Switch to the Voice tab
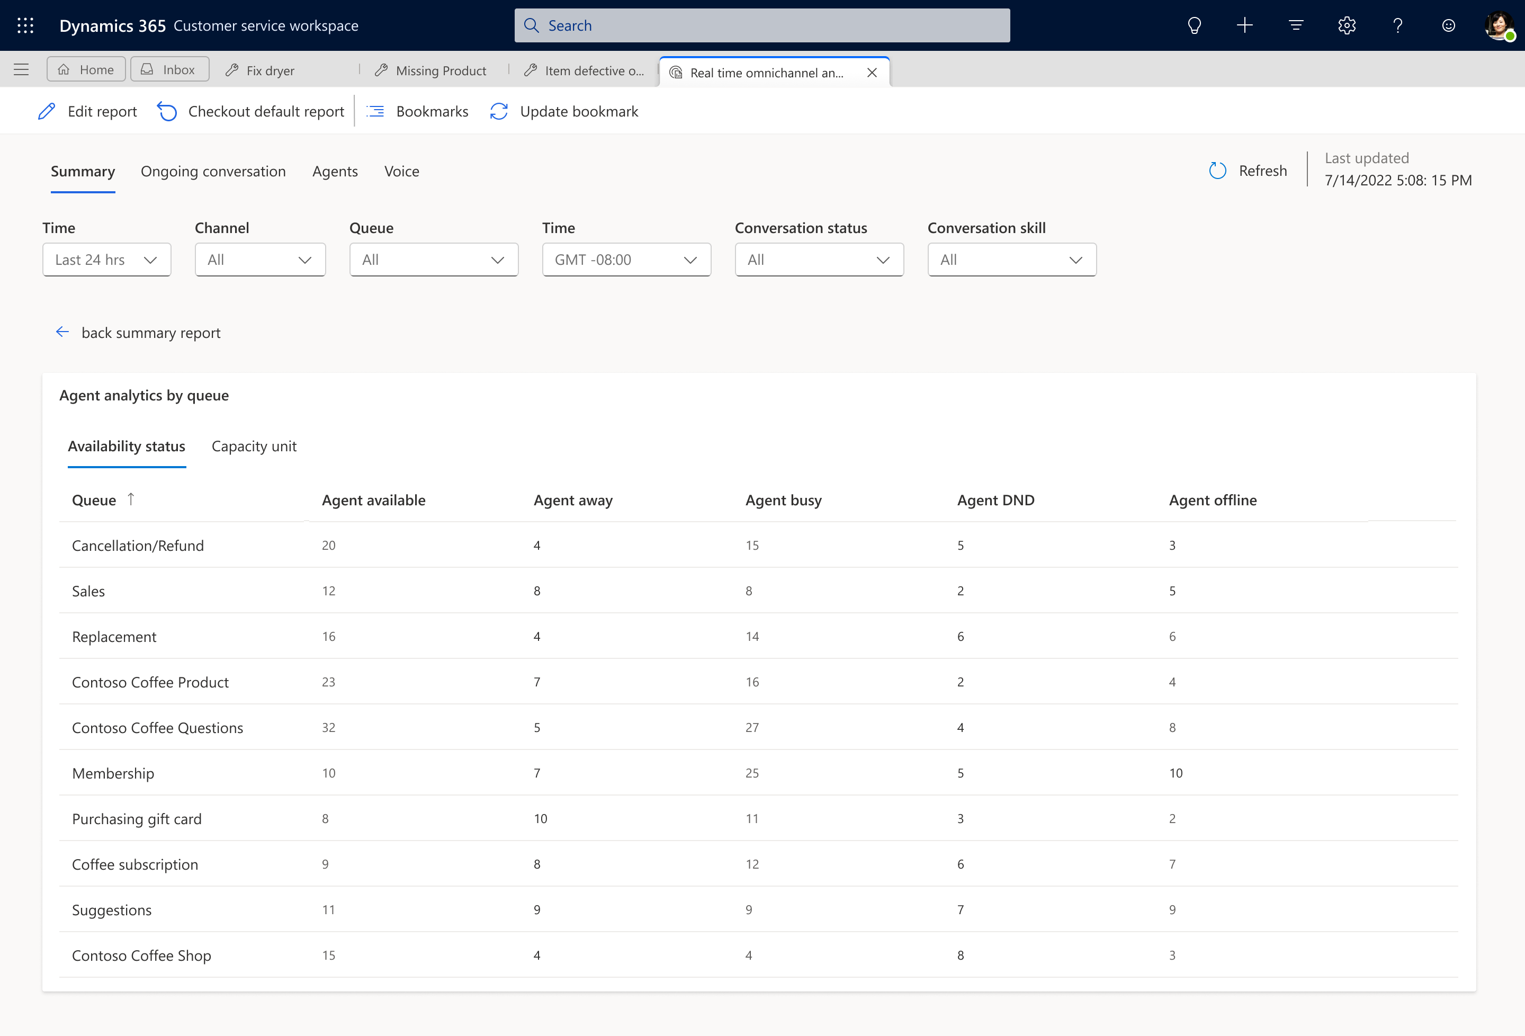This screenshot has width=1525, height=1036. [x=401, y=170]
